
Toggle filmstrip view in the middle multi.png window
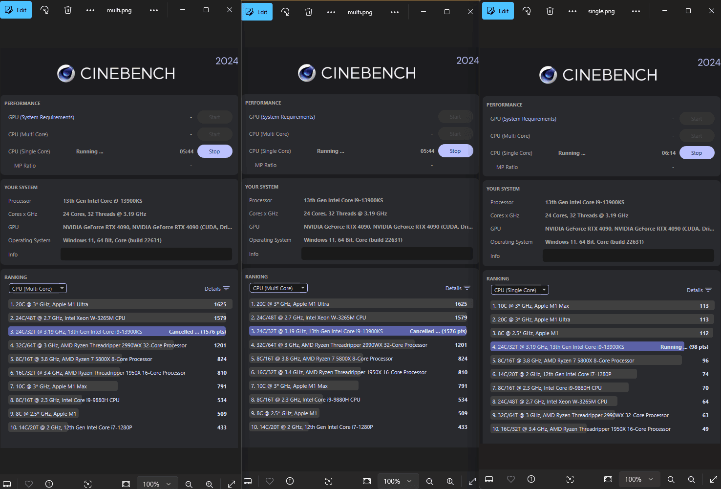[x=248, y=481]
